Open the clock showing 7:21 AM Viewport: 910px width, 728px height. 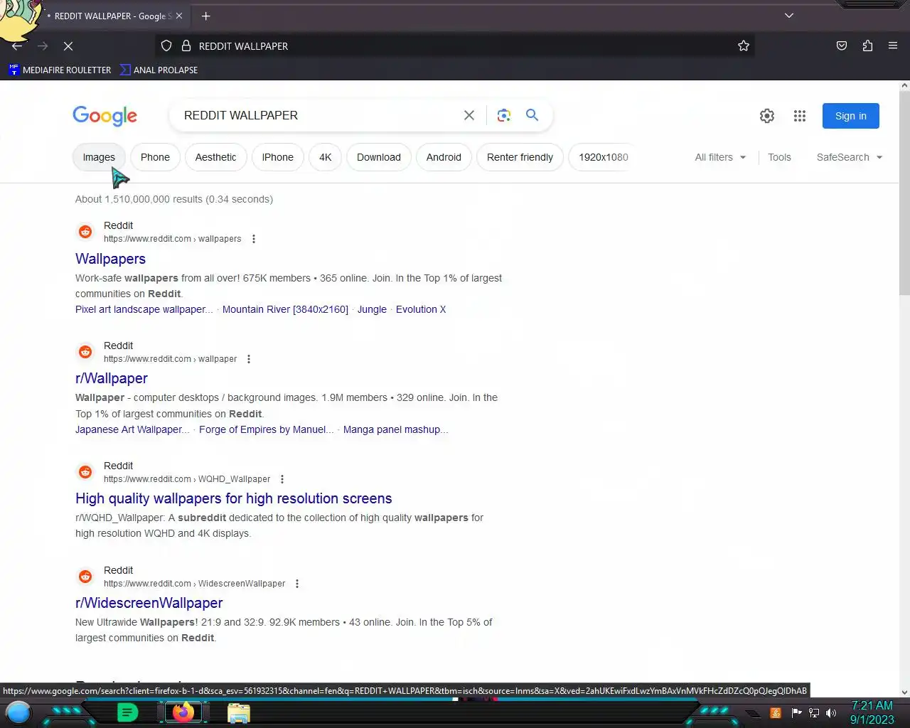point(872,712)
